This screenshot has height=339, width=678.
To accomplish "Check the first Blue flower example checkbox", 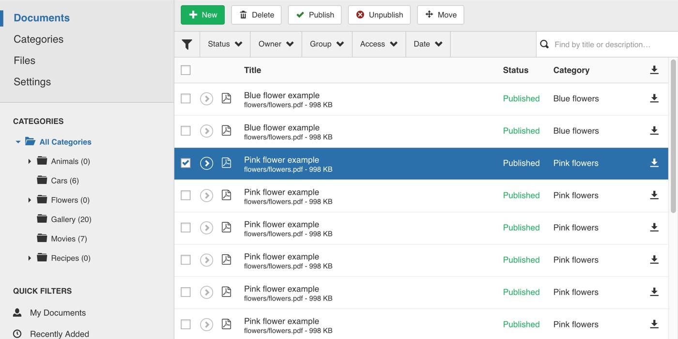I will [x=185, y=99].
